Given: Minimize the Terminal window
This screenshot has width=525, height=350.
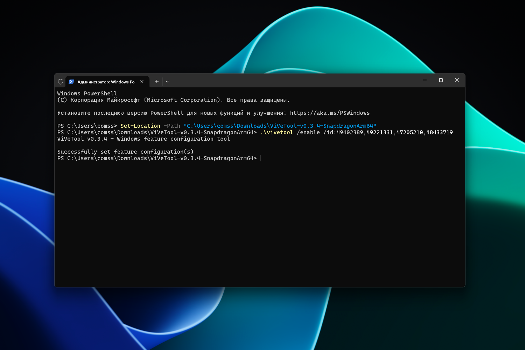Looking at the screenshot, I should point(425,80).
